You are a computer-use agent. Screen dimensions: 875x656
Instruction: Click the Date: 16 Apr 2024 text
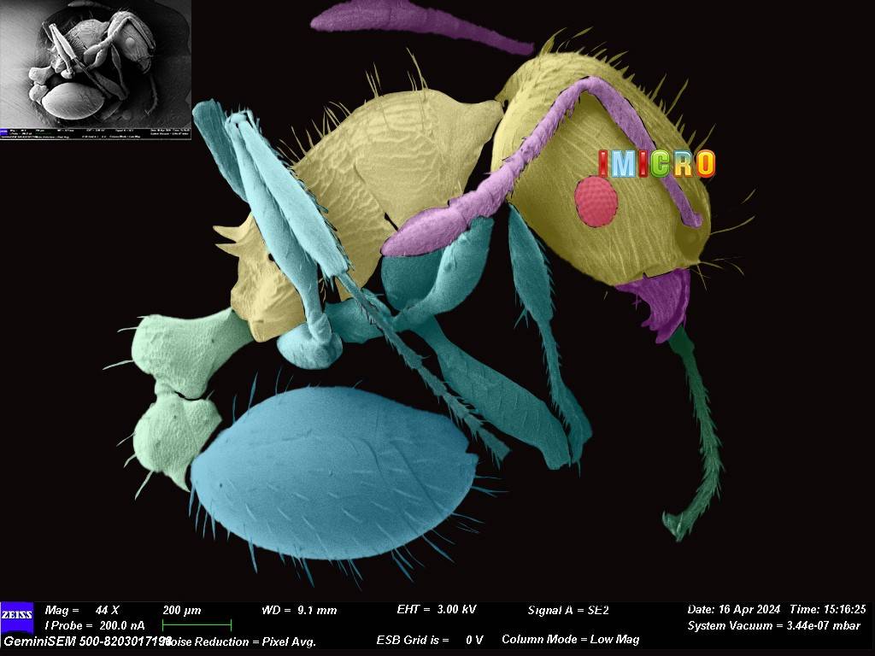click(733, 610)
